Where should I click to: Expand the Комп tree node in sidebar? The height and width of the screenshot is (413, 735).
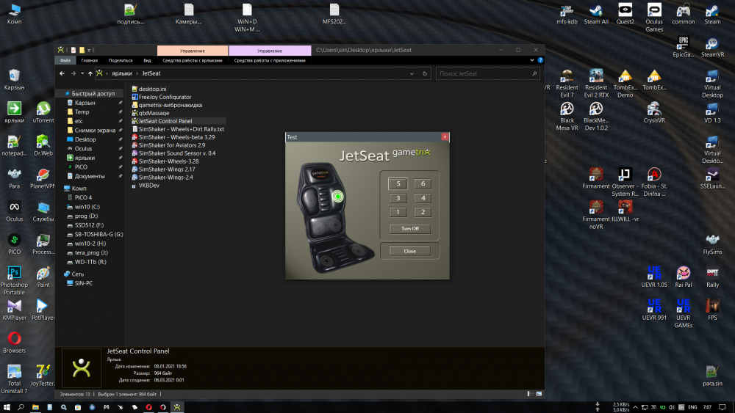click(60, 189)
